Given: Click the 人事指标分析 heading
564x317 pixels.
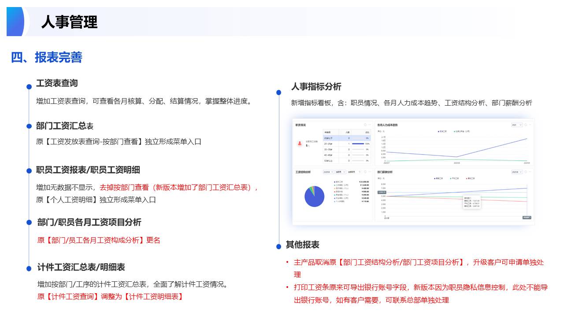Looking at the screenshot, I should click(316, 87).
